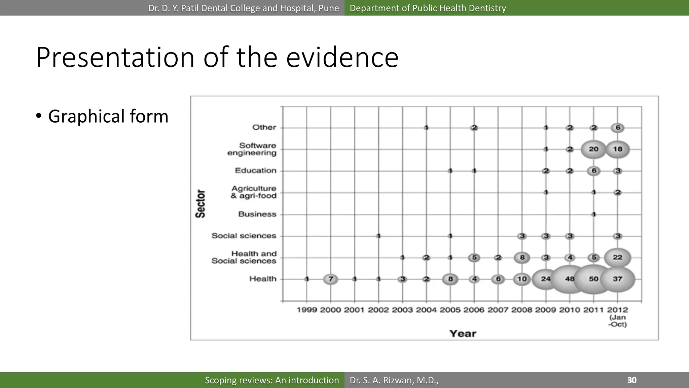Click the Health bubble labeled 10

click(522, 279)
